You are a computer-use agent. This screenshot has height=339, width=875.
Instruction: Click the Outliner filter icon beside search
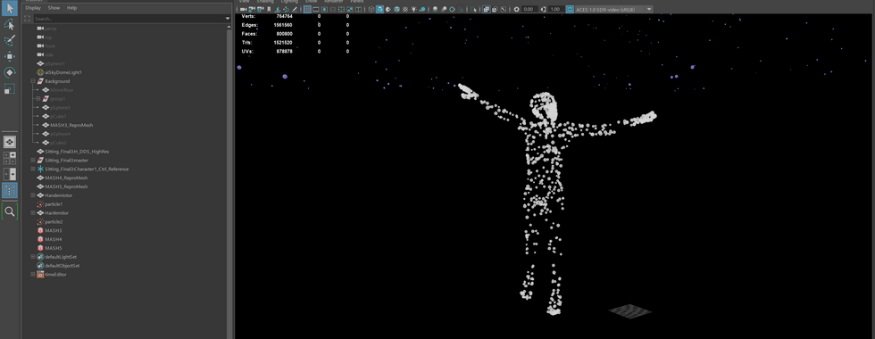click(x=27, y=19)
